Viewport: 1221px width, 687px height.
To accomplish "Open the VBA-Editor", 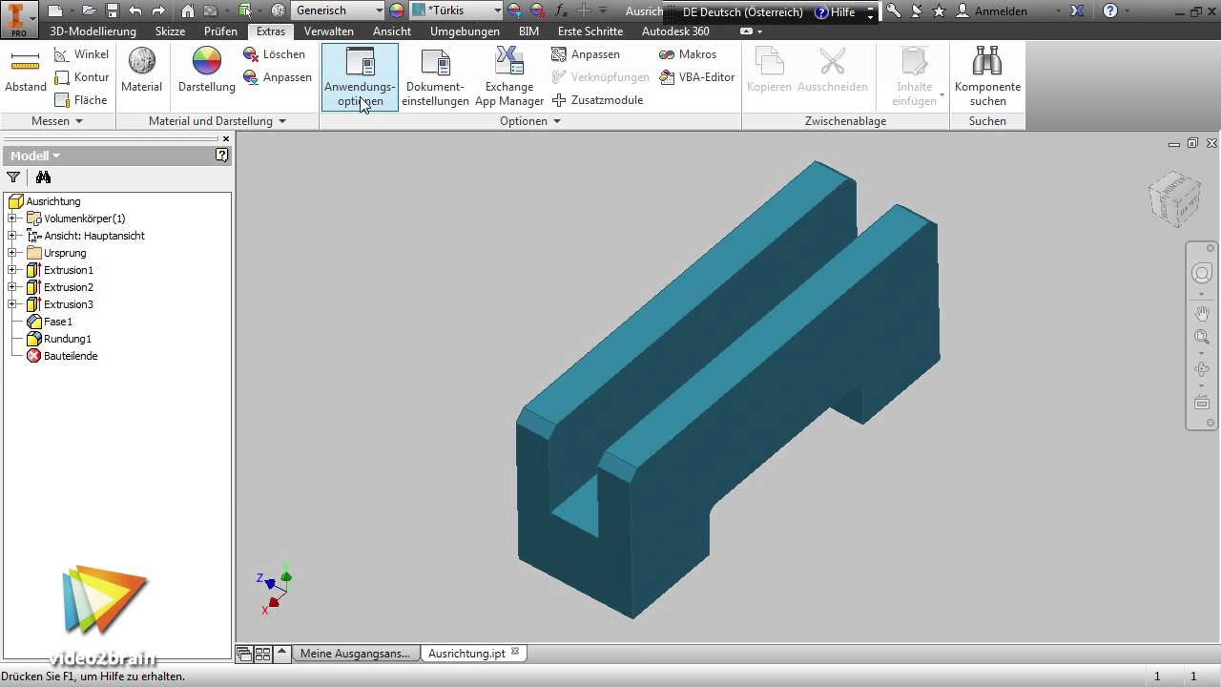I will pyautogui.click(x=697, y=77).
